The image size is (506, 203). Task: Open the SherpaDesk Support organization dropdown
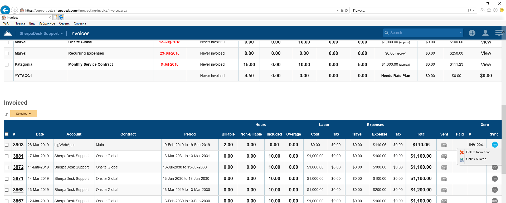[41, 33]
